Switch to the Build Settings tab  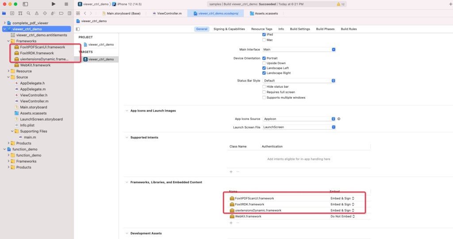[300, 29]
